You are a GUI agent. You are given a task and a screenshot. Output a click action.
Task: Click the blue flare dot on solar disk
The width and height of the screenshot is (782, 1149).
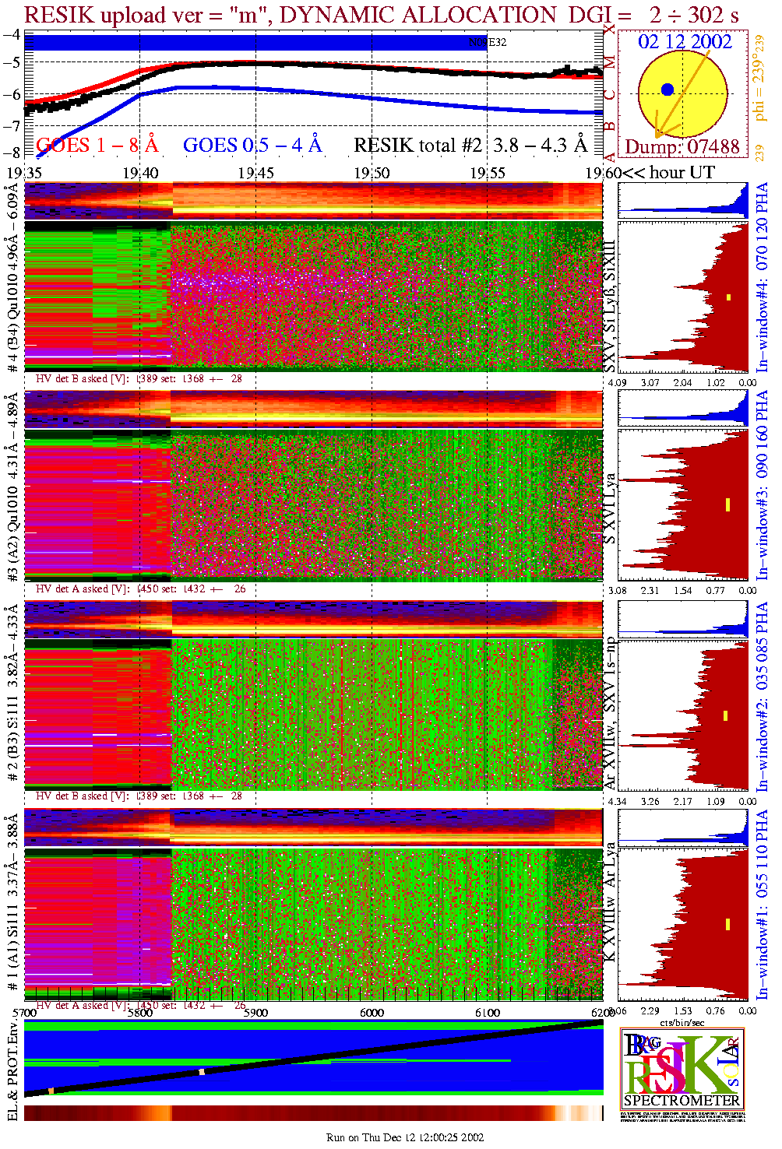(x=667, y=90)
